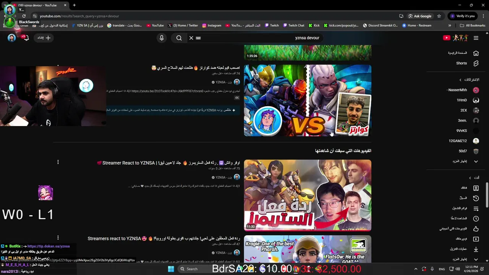Show more bookmarks with the double chevron
489x275 pixels.
[x=450, y=26]
